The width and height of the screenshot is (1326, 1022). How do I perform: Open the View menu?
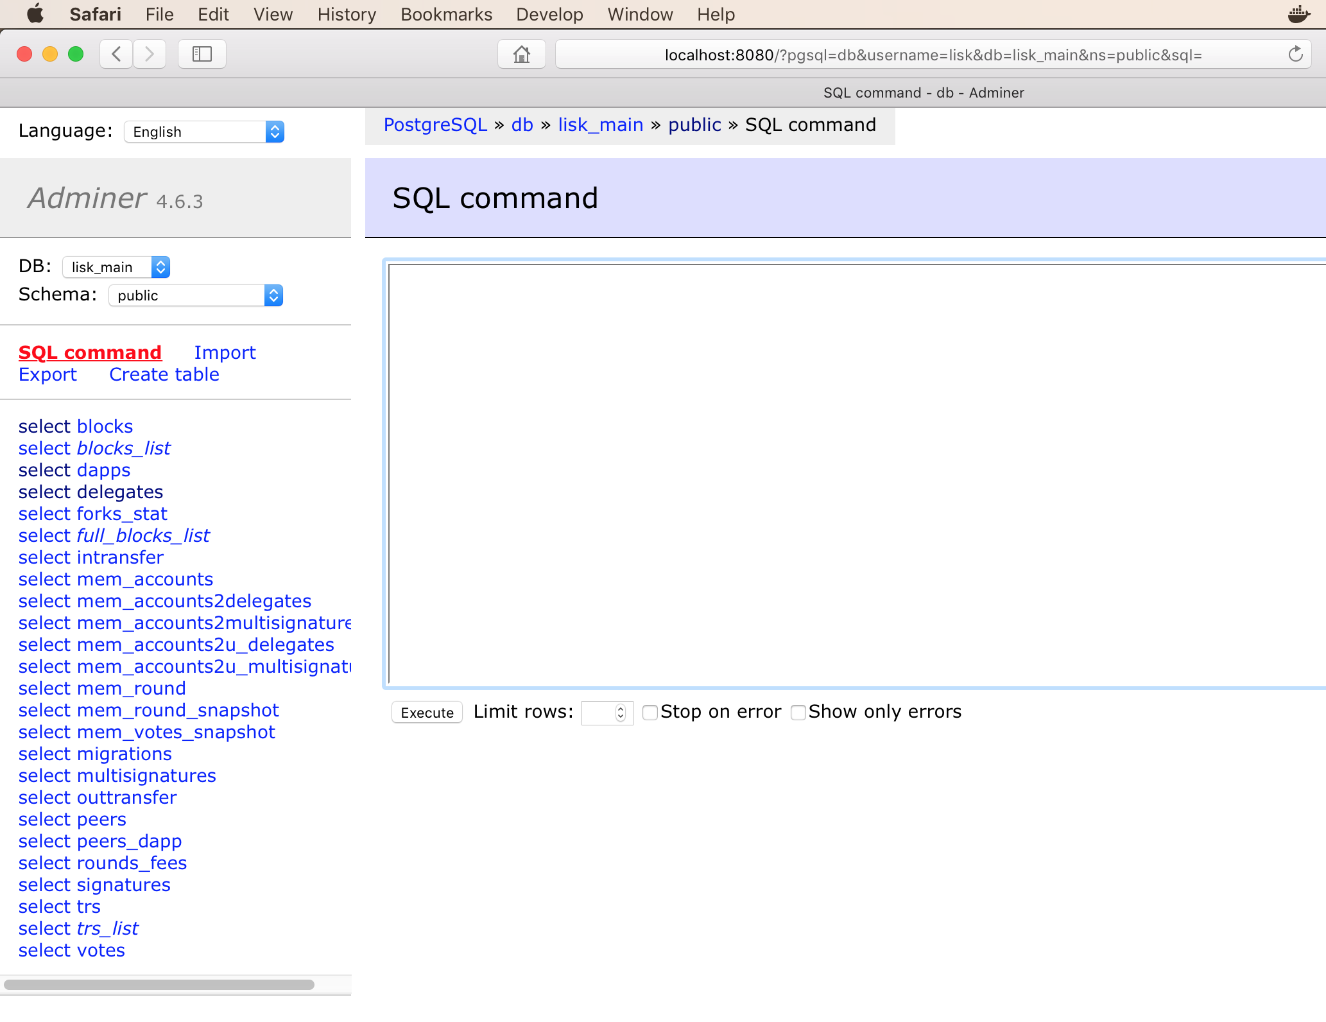click(x=273, y=14)
